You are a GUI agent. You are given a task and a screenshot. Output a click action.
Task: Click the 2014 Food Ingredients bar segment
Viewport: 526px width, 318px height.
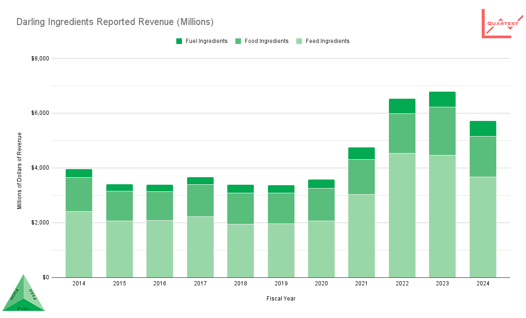pos(79,195)
